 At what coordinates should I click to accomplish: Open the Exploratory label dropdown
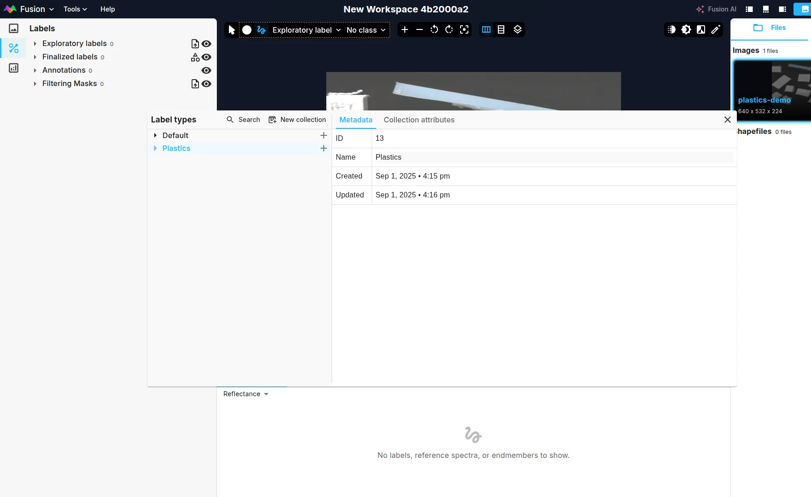click(x=306, y=30)
